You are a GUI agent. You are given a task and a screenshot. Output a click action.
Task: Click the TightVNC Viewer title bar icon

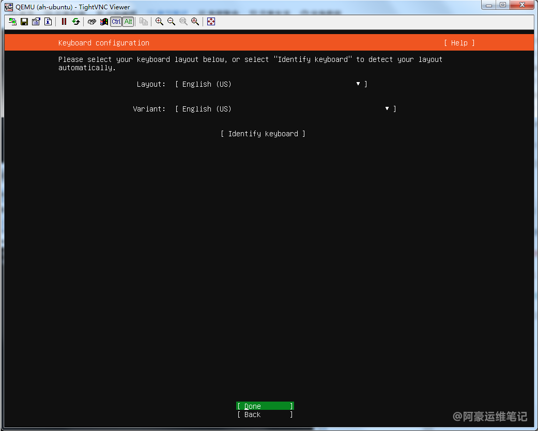(x=9, y=7)
